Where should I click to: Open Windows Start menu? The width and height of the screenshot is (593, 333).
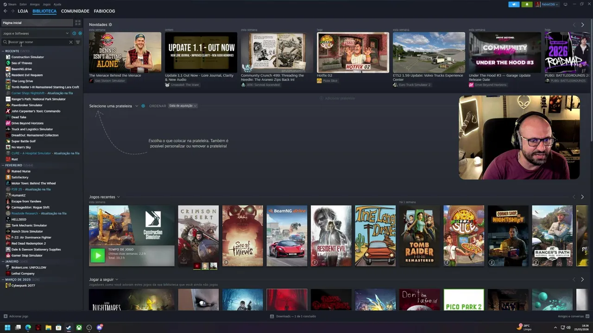pyautogui.click(x=7, y=327)
